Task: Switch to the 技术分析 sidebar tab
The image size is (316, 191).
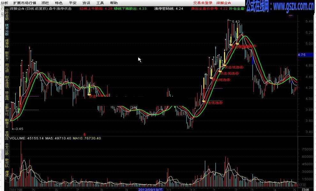Action: pos(7,30)
